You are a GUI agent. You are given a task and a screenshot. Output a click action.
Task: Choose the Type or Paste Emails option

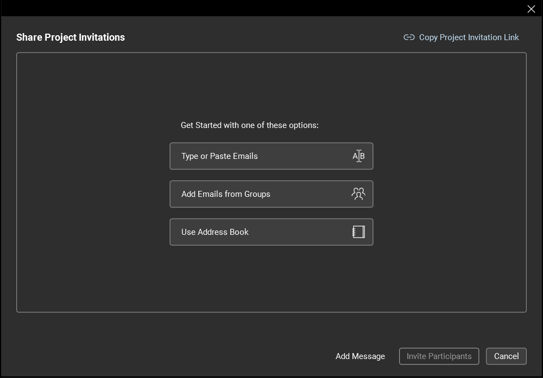point(219,156)
